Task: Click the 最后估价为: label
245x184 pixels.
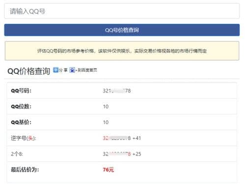Action: 25,170
